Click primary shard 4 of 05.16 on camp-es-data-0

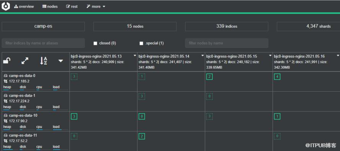(277, 77)
